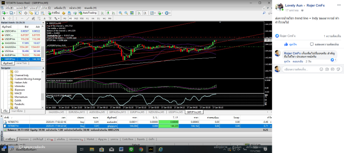Click the Zoom In magnifier icon

pos(120,13)
